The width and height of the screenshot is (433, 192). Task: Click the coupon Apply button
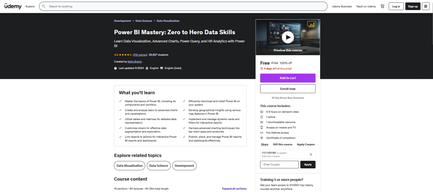pos(308,165)
